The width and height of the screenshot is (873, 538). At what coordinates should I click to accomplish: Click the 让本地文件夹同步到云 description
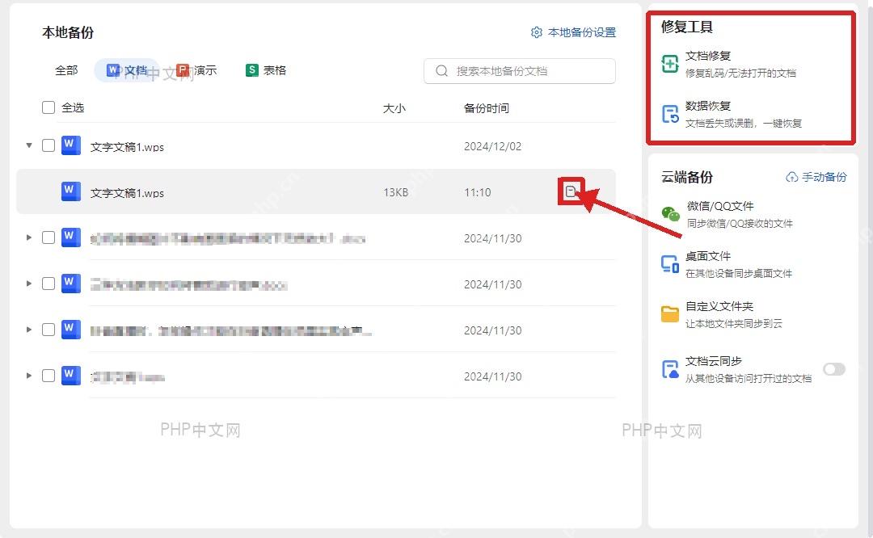pos(734,323)
